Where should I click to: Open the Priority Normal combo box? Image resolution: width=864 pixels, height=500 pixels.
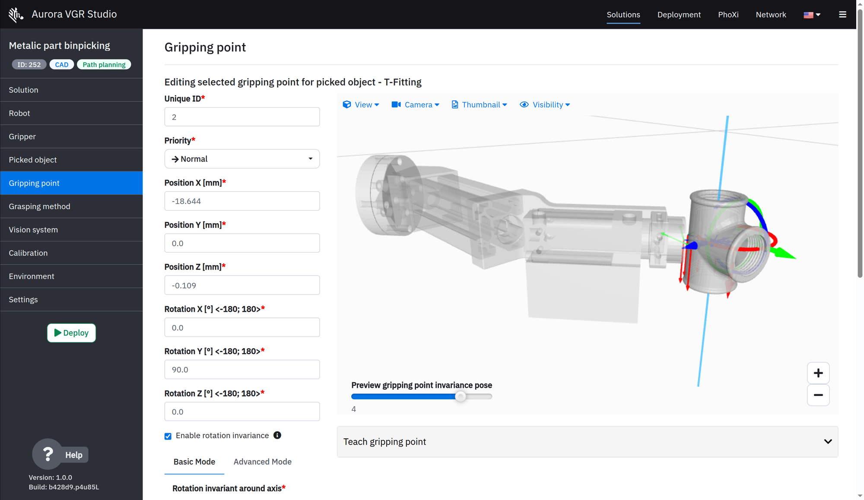click(x=242, y=159)
